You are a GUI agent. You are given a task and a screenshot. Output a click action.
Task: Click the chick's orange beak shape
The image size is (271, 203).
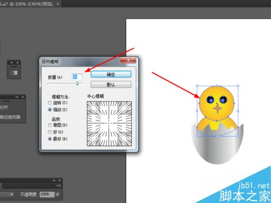pos(218,108)
